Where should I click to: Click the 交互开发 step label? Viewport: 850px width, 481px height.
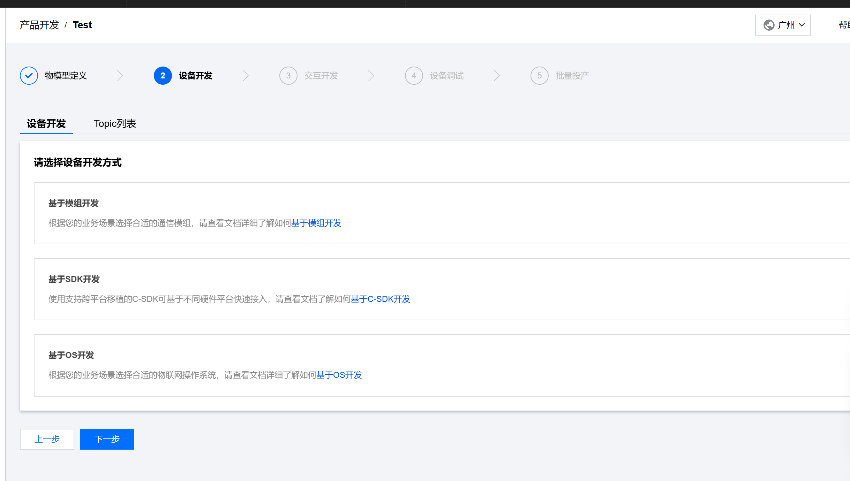point(321,76)
